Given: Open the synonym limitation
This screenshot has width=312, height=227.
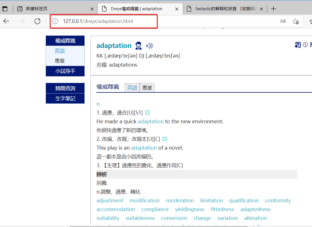Looking at the screenshot, I should pos(211,201).
